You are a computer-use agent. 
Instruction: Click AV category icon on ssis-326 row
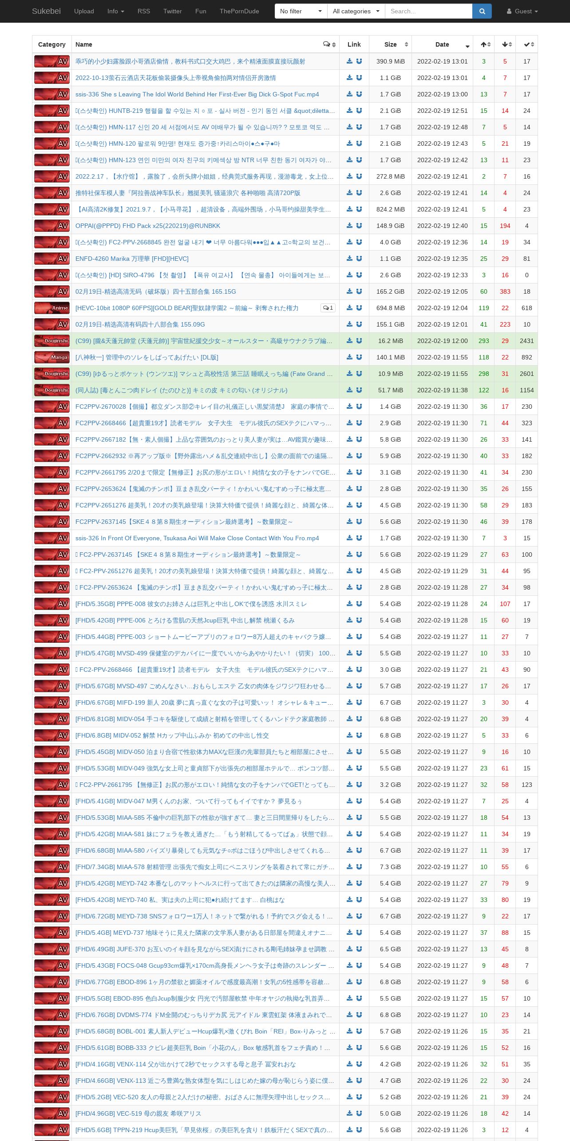click(x=52, y=538)
